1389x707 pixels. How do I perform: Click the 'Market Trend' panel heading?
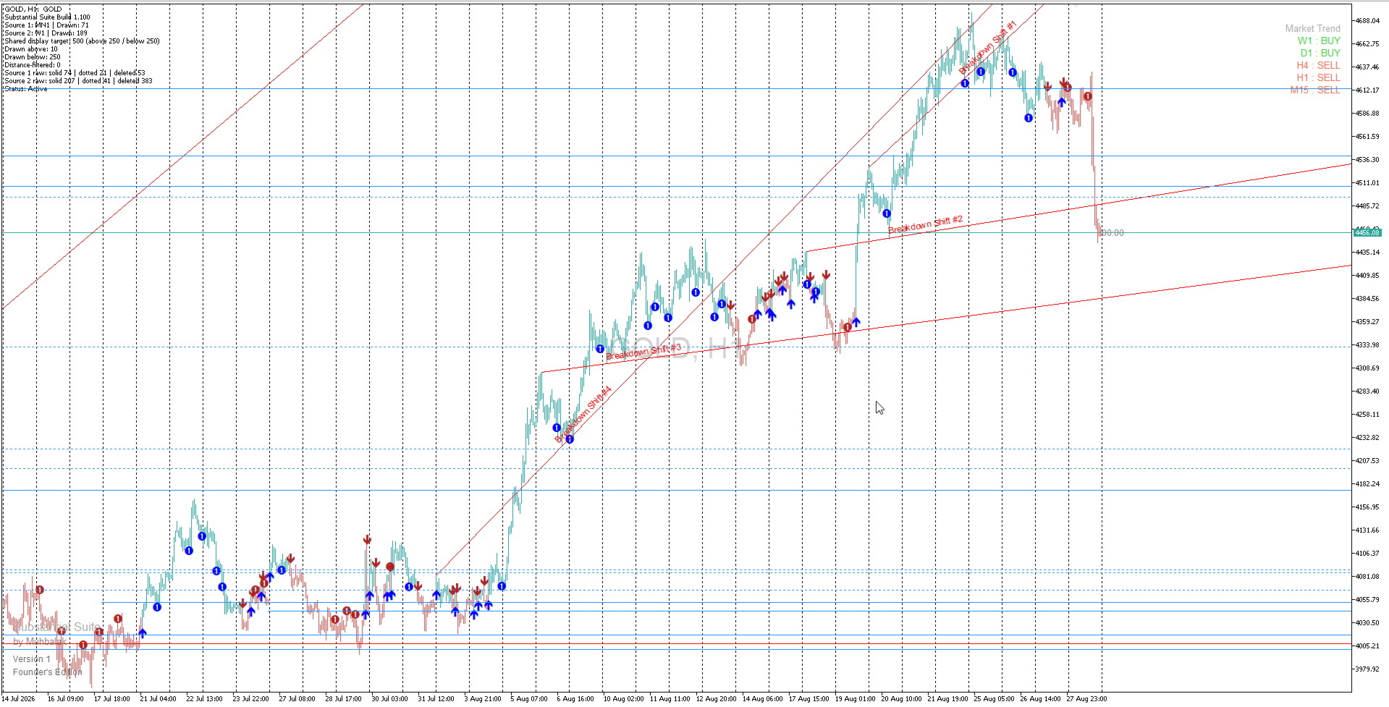[x=1312, y=29]
